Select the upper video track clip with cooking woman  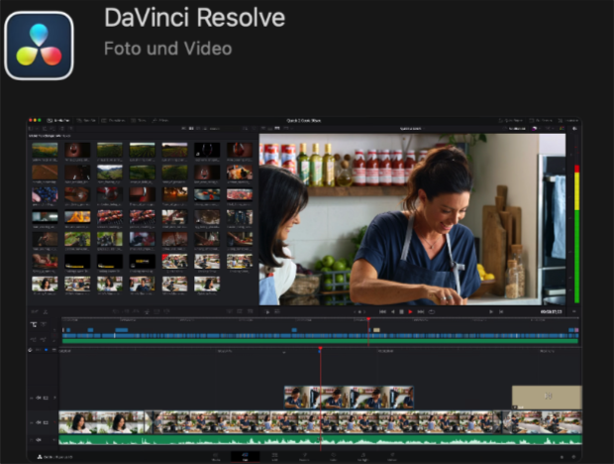(x=349, y=397)
